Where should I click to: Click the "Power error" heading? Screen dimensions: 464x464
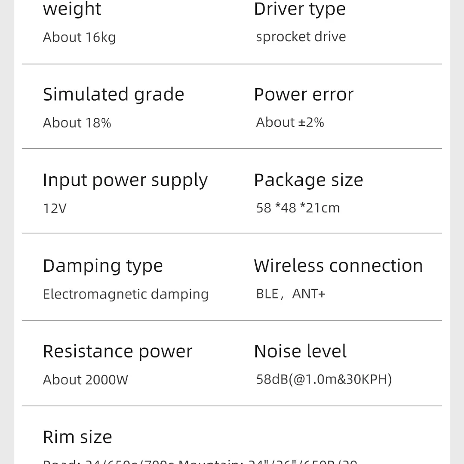pos(304,94)
